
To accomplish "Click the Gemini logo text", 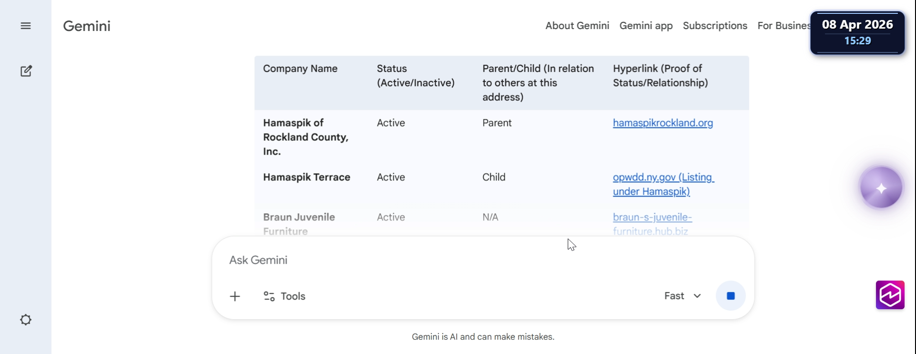I will coord(87,26).
